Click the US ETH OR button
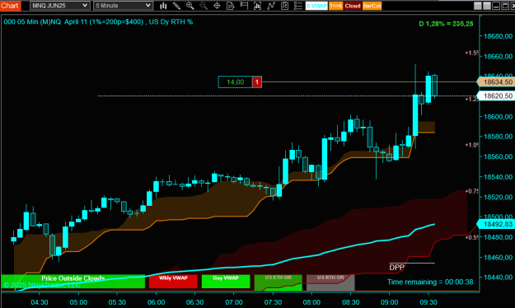 (279, 282)
